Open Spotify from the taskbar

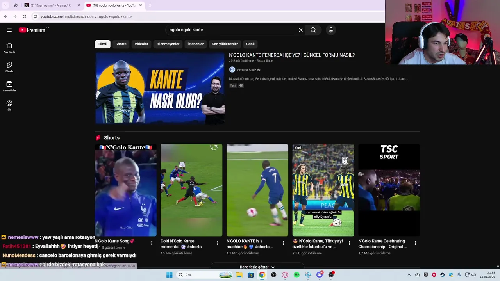point(296,275)
